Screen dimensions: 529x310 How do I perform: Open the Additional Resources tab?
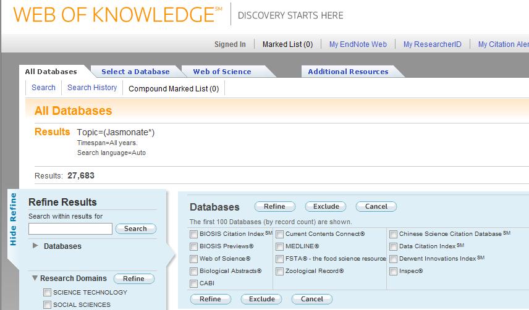[x=348, y=72]
